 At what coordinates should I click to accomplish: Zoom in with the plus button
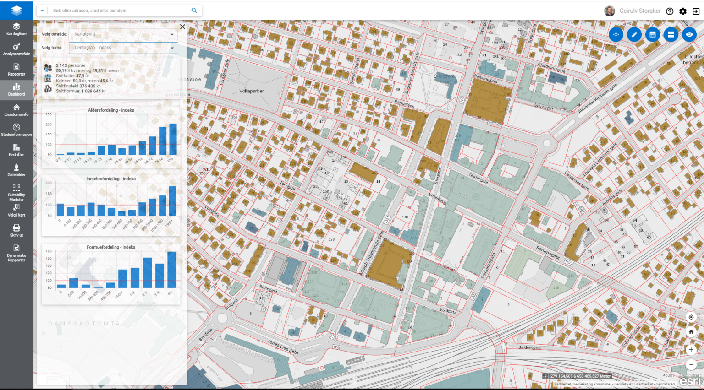[x=691, y=350]
